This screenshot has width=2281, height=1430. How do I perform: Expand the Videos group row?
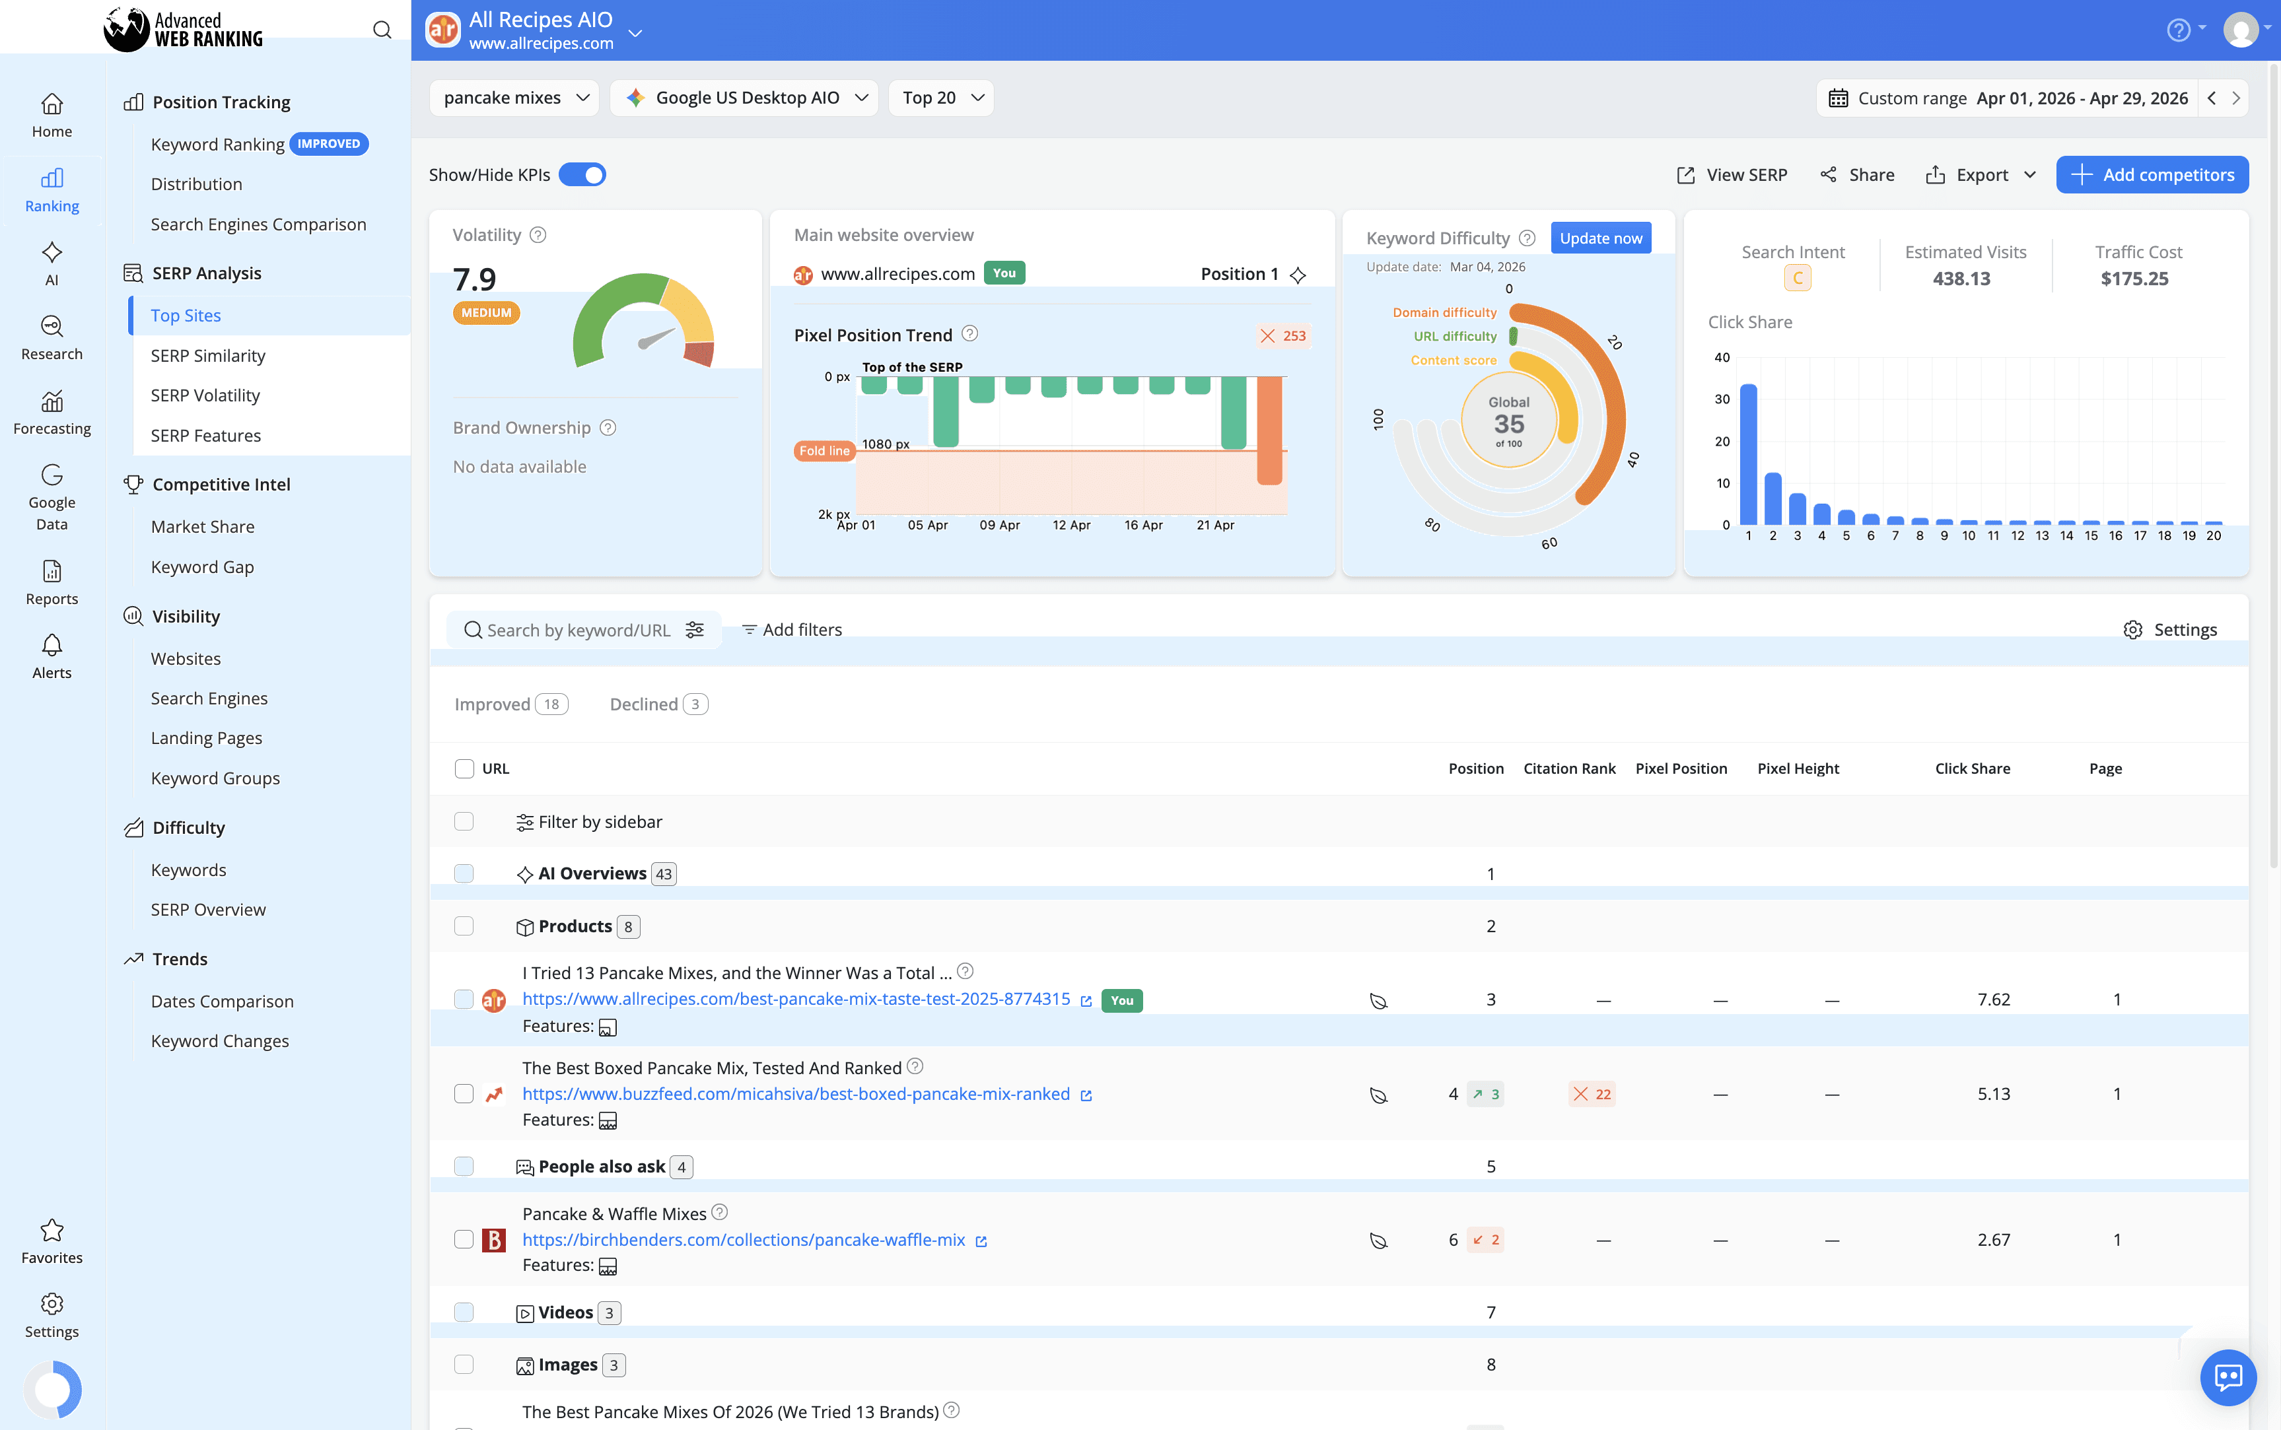click(x=569, y=1312)
